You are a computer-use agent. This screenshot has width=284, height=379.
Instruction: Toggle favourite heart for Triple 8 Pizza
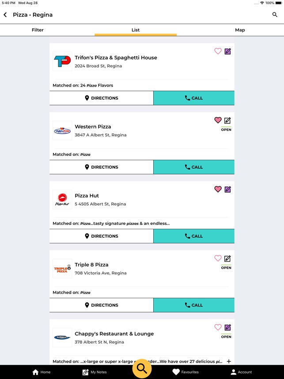coord(218,258)
